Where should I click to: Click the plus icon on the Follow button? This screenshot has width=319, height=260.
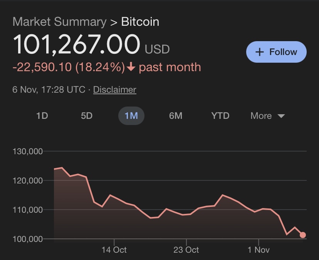pos(260,52)
